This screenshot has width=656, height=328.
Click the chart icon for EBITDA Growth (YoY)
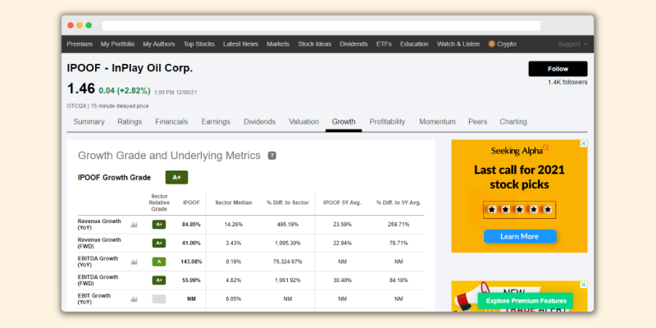pyautogui.click(x=134, y=262)
